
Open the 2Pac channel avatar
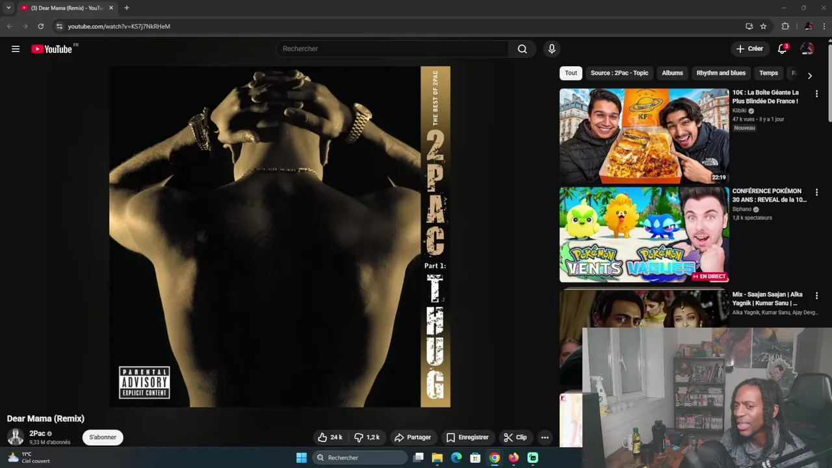coord(16,437)
